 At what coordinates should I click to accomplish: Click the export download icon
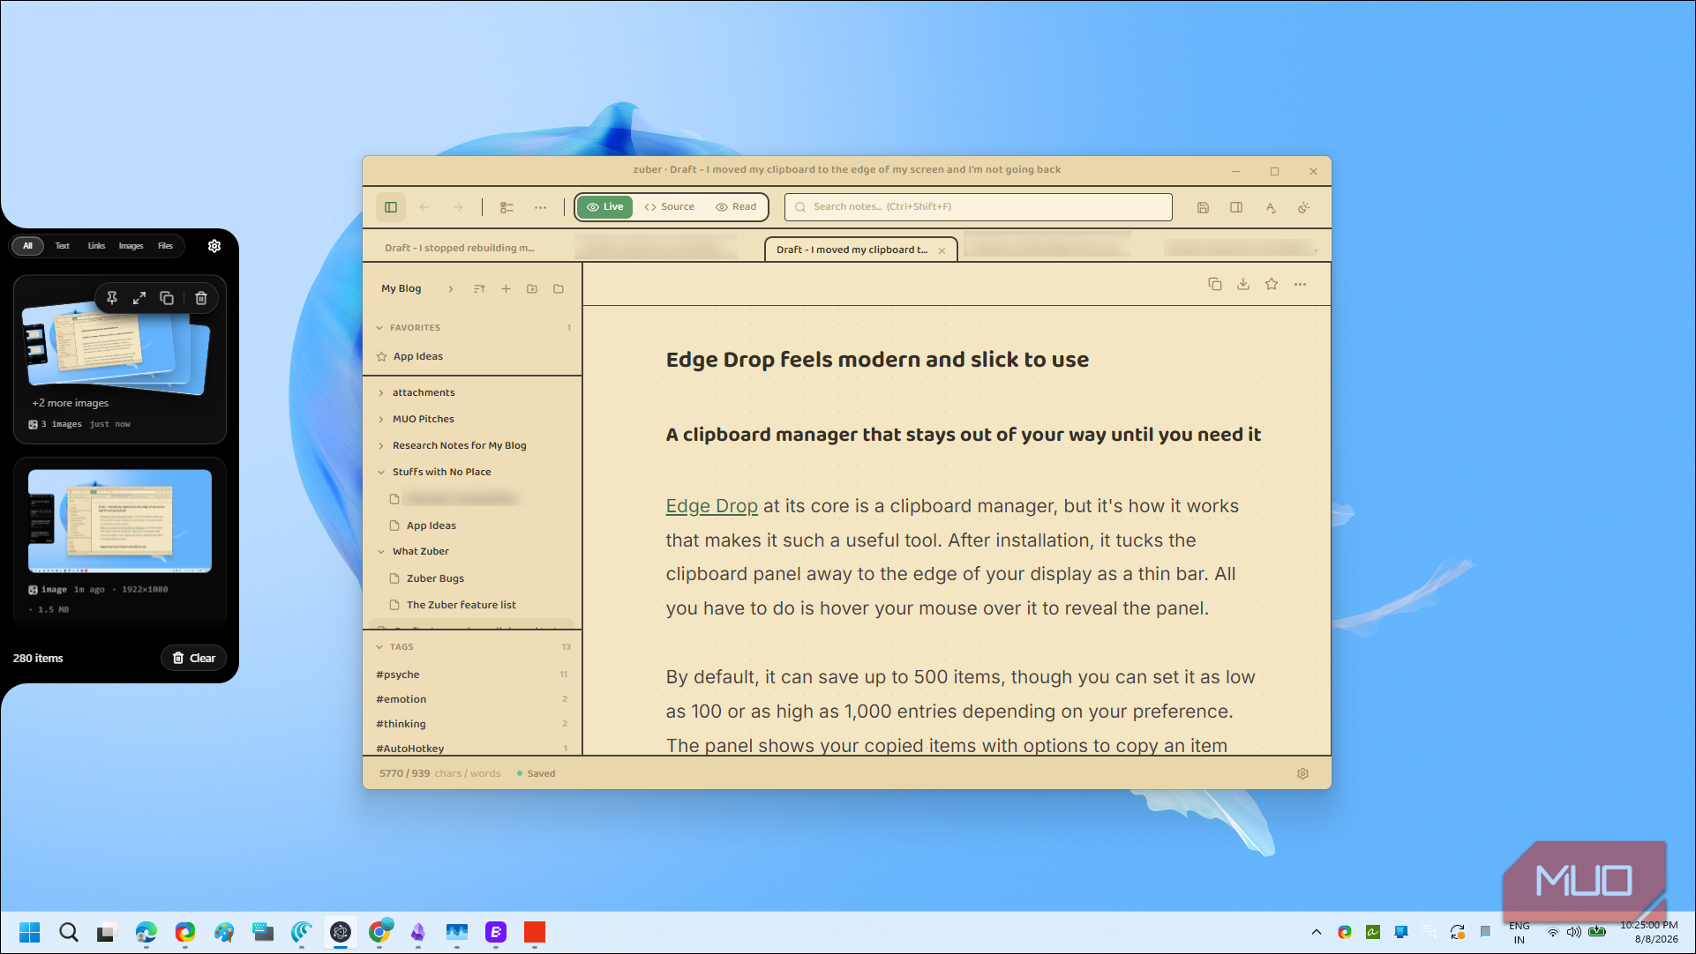click(1243, 284)
